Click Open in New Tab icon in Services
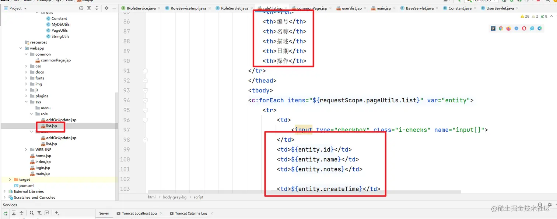 click(x=47, y=213)
